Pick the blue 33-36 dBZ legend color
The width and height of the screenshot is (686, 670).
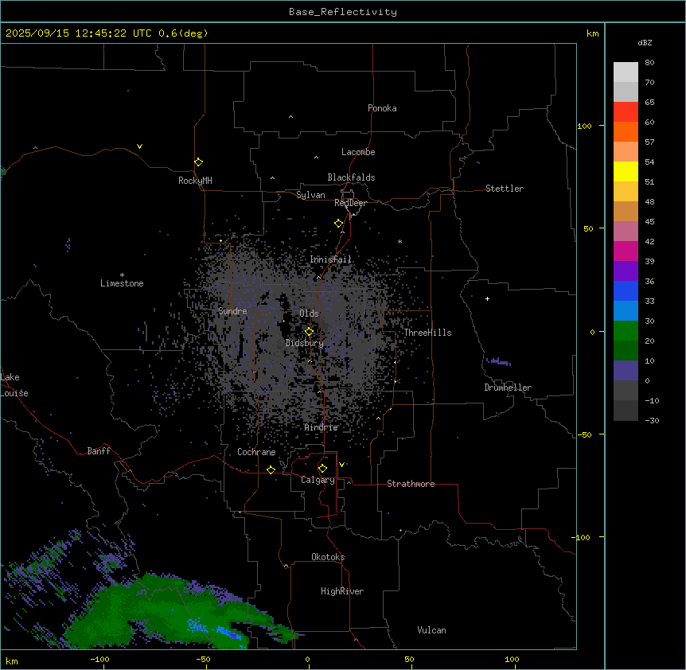click(x=626, y=290)
